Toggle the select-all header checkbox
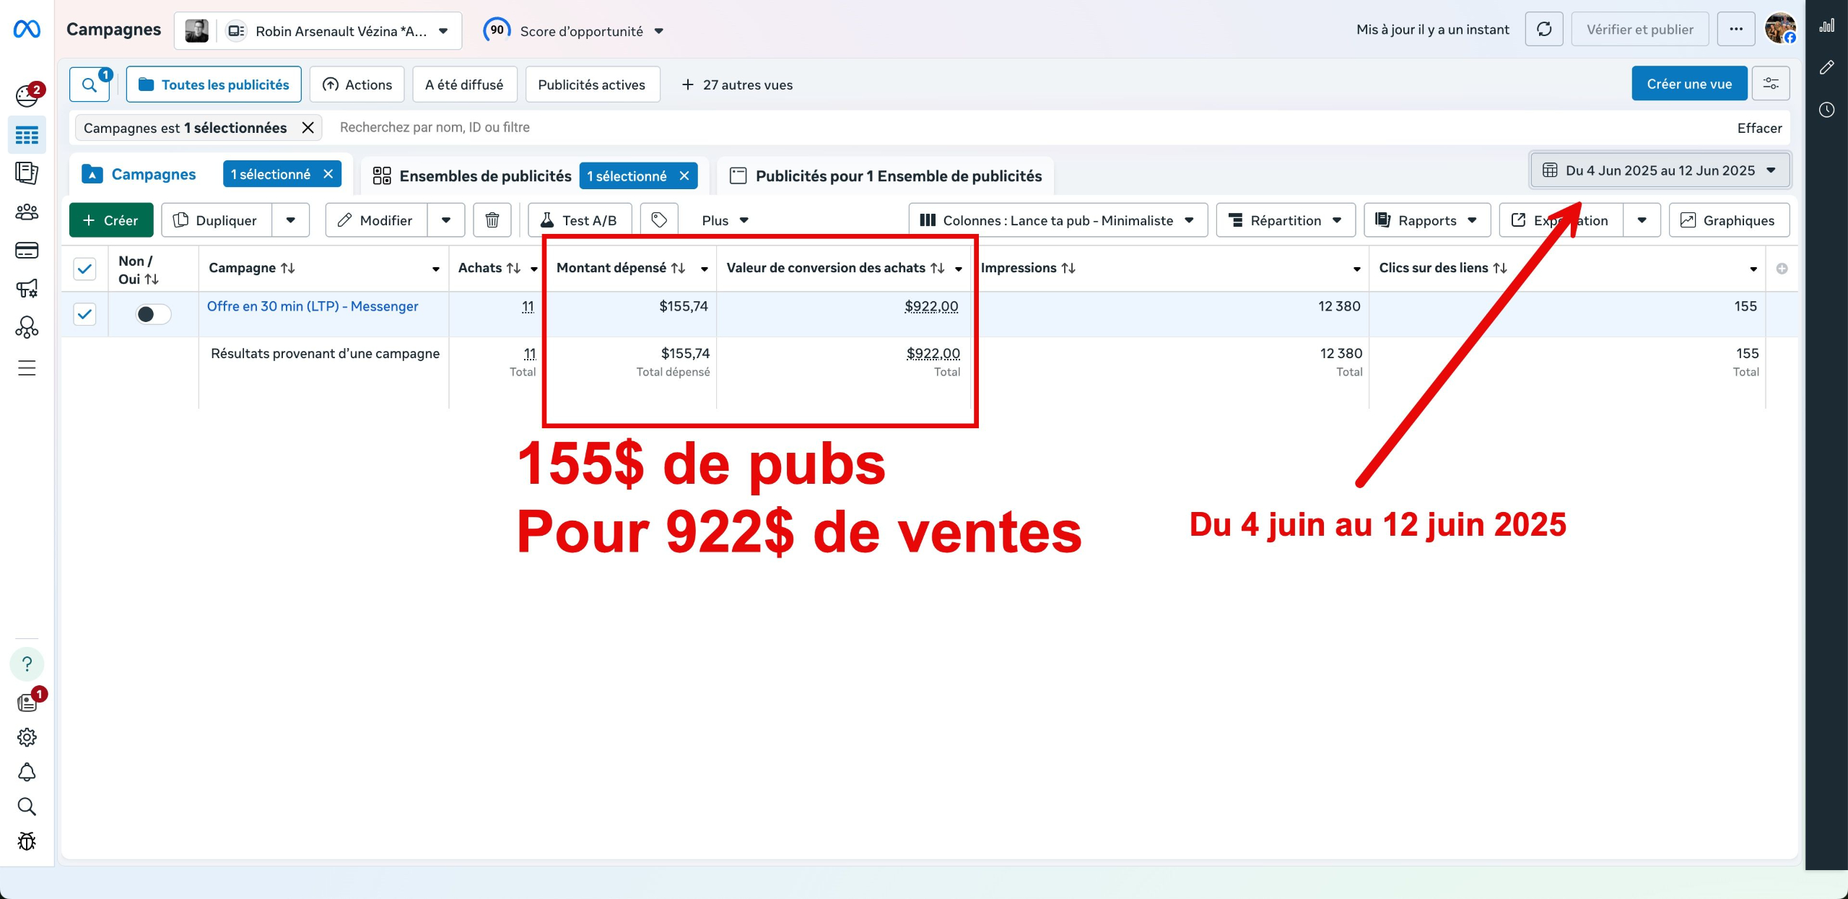Screen dimensions: 1848x899 (85, 269)
